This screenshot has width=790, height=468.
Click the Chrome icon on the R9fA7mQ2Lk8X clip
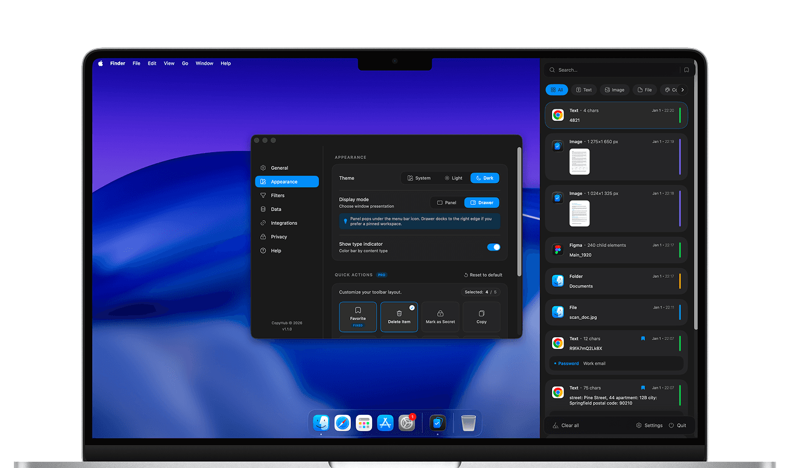557,343
